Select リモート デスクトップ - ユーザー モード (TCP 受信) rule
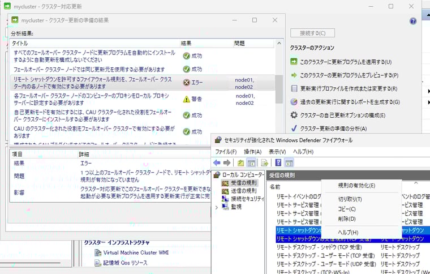Screen dimensions: 430x274 325,255
